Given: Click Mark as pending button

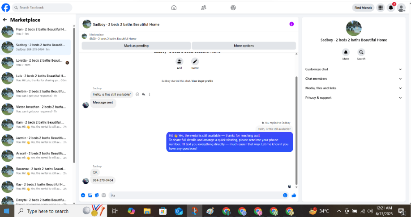Looking at the screenshot, I should [136, 46].
